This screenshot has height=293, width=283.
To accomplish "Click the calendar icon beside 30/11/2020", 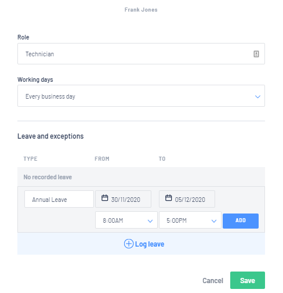I will 105,198.
